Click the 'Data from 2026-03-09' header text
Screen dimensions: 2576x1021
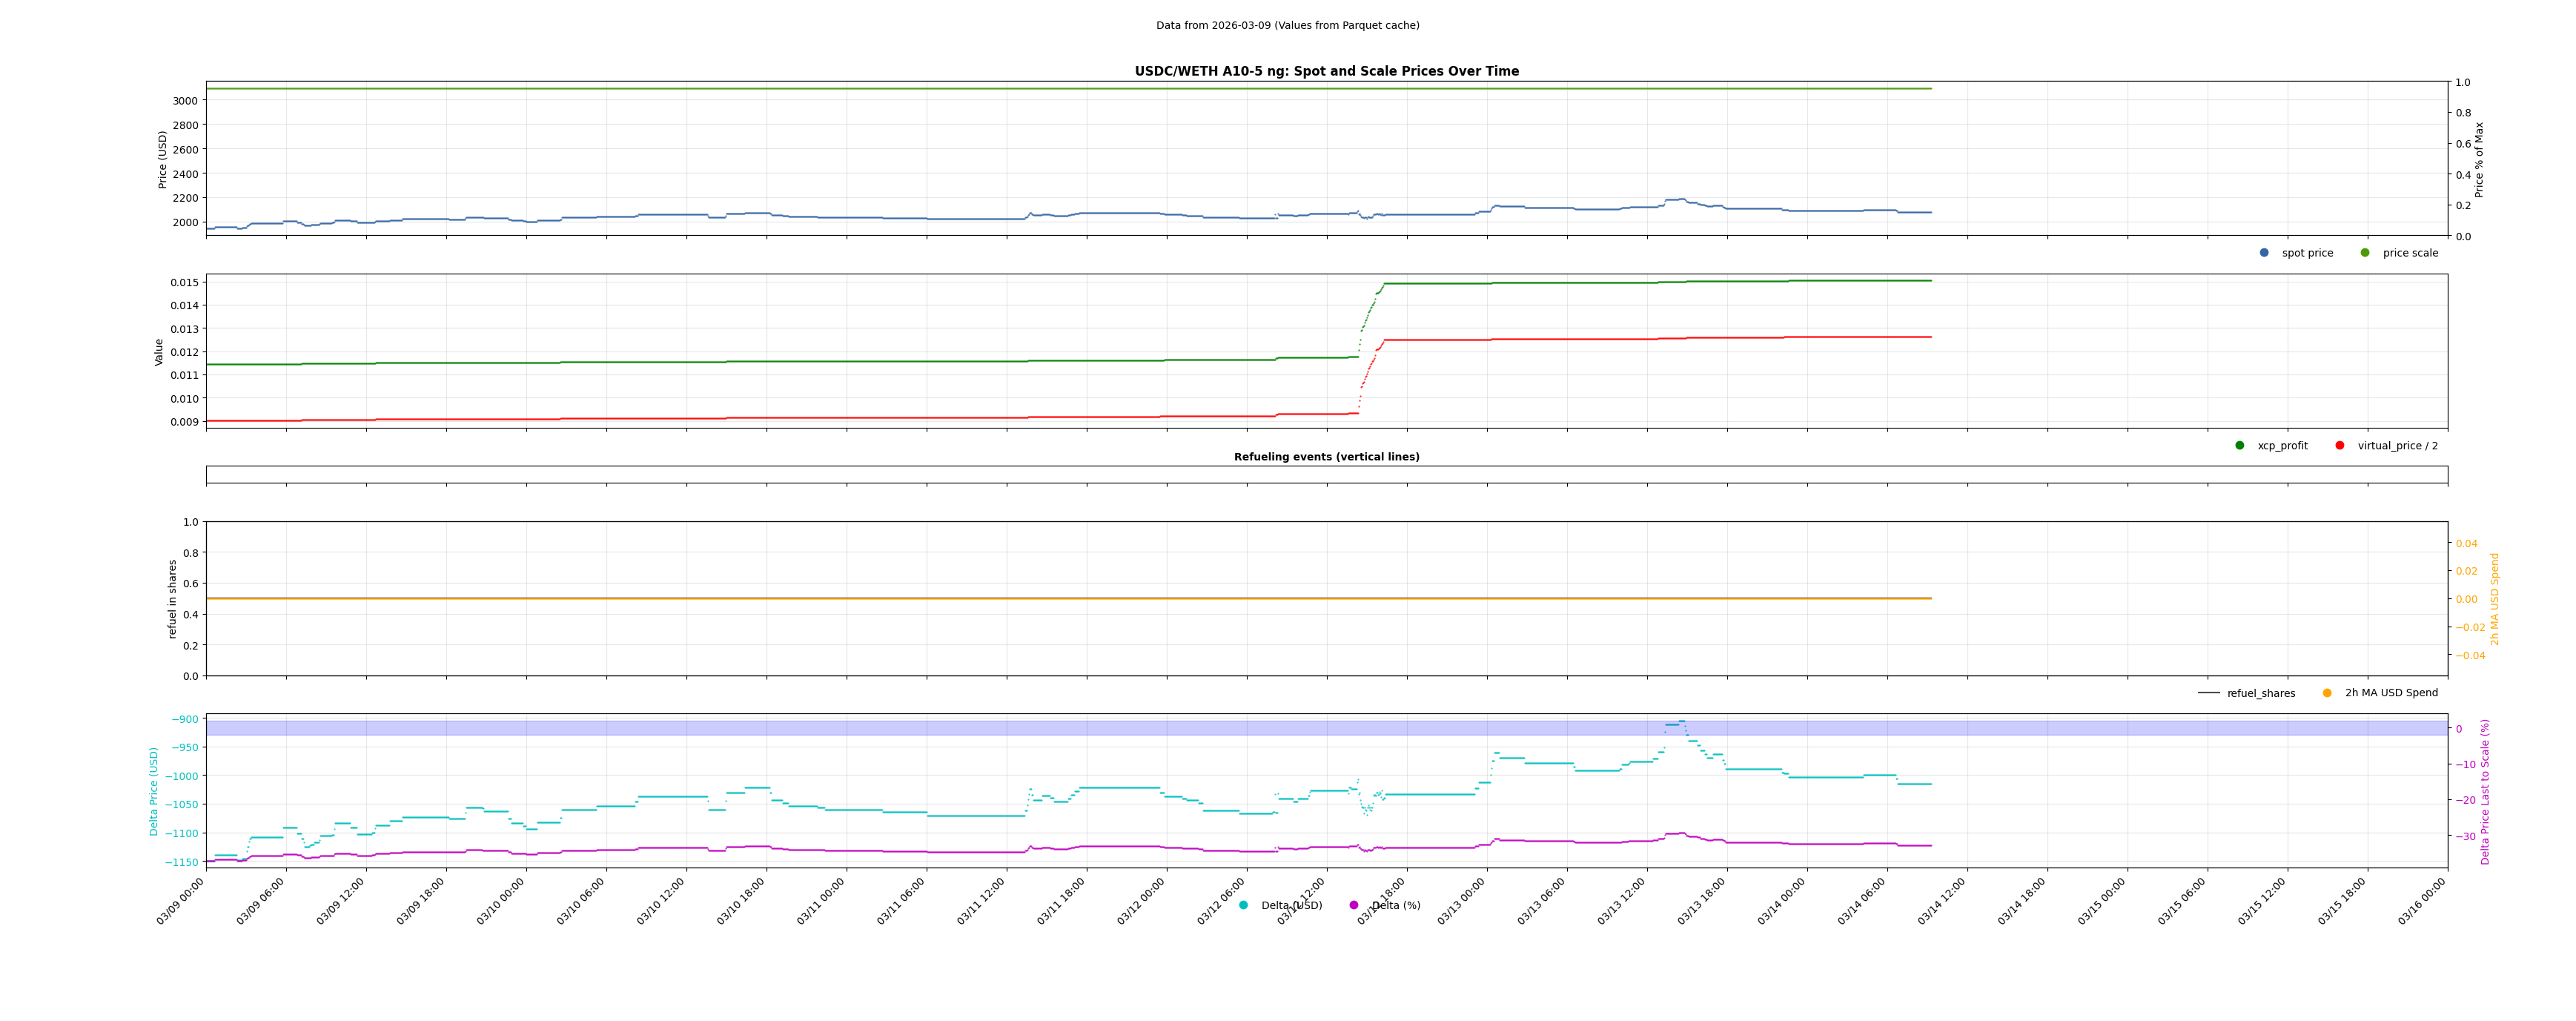(x=1287, y=26)
